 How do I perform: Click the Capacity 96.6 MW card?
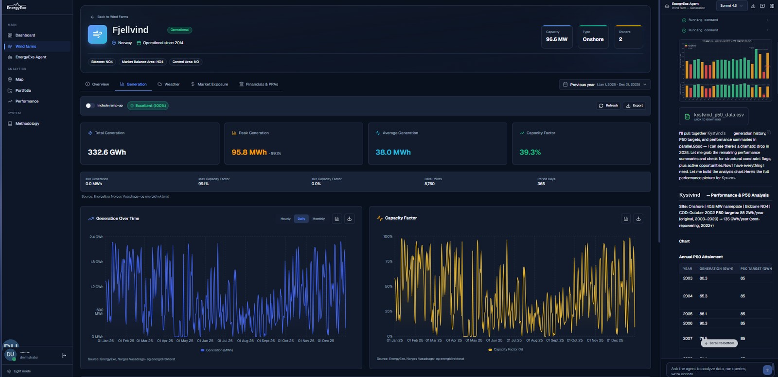(x=557, y=36)
